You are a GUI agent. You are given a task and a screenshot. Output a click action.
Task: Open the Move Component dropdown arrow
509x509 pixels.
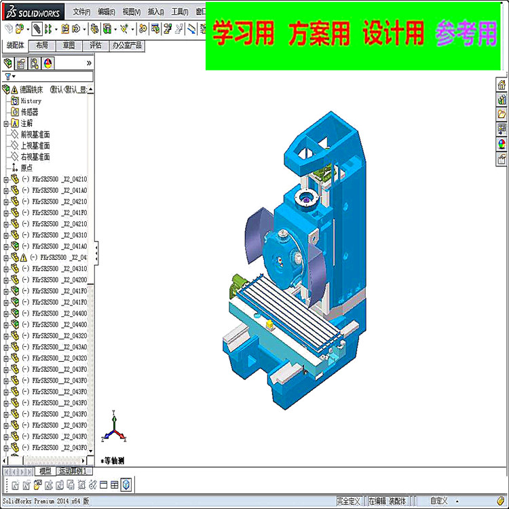click(84, 30)
